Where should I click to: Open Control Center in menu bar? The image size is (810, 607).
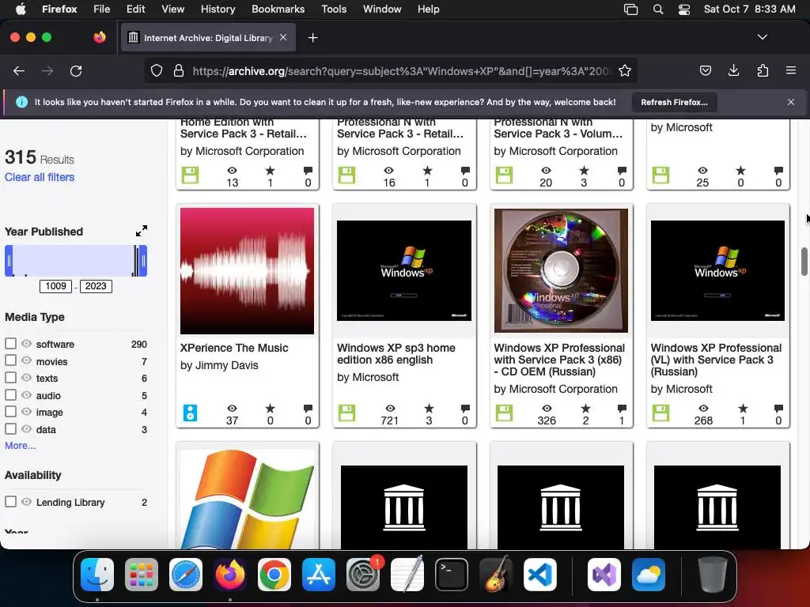[684, 9]
